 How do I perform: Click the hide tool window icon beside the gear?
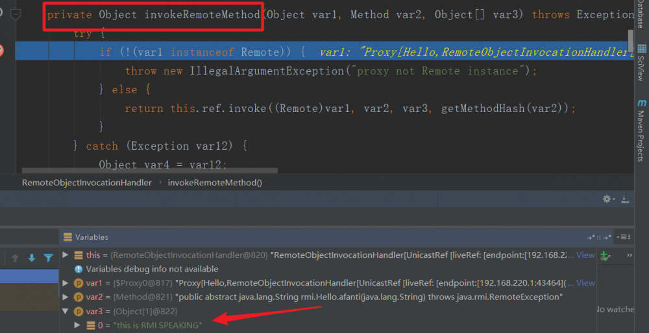click(x=626, y=199)
